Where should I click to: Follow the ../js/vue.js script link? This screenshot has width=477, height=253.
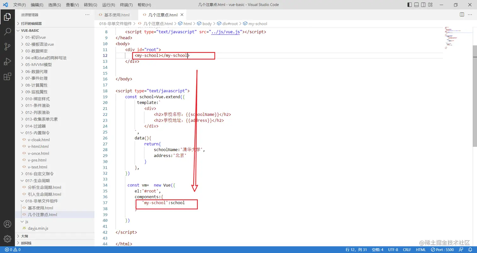click(x=225, y=32)
